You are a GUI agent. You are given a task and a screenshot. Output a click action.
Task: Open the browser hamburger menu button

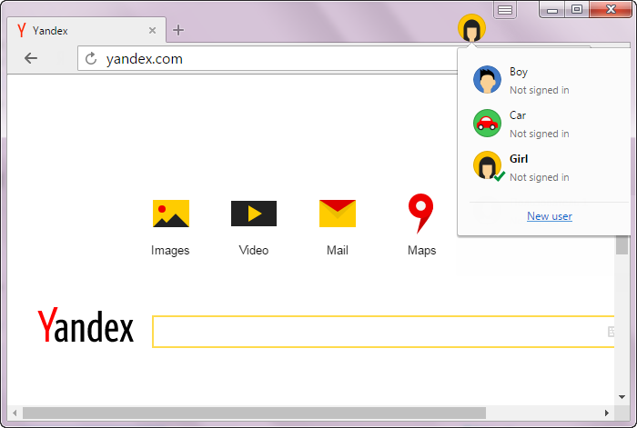504,10
